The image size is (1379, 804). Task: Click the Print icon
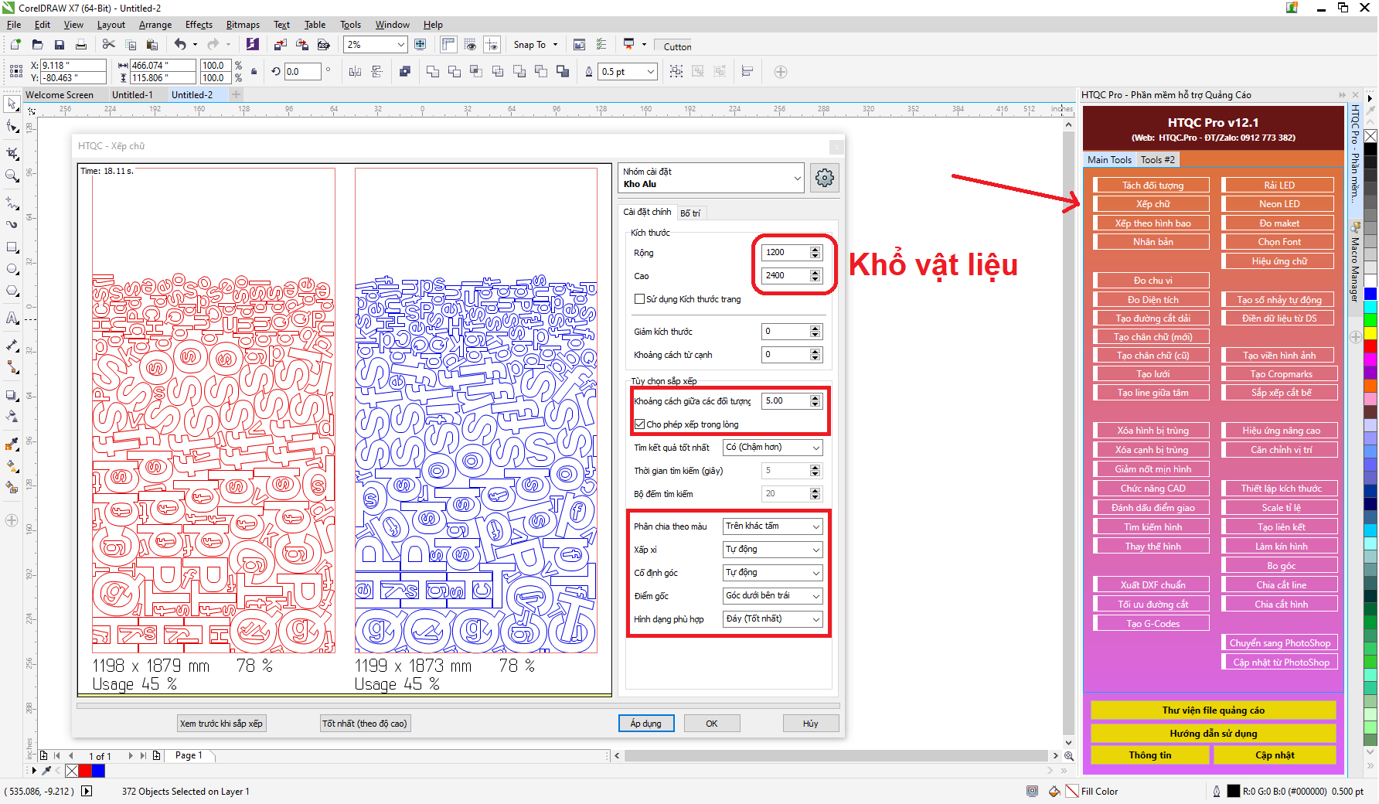pos(80,45)
